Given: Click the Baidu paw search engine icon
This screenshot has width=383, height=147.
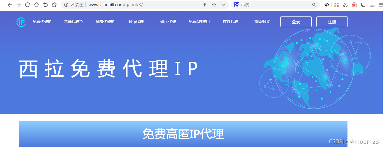Looking at the screenshot, I should click(x=237, y=5).
